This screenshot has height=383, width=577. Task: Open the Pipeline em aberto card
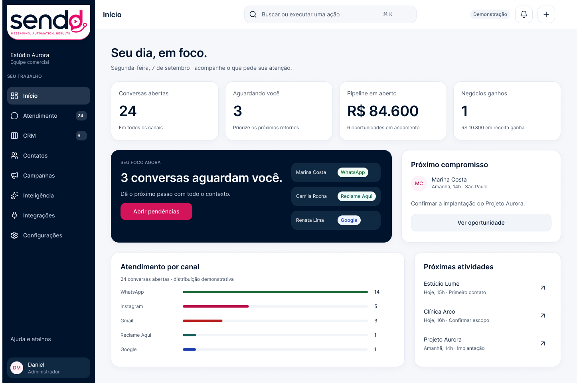tap(393, 111)
